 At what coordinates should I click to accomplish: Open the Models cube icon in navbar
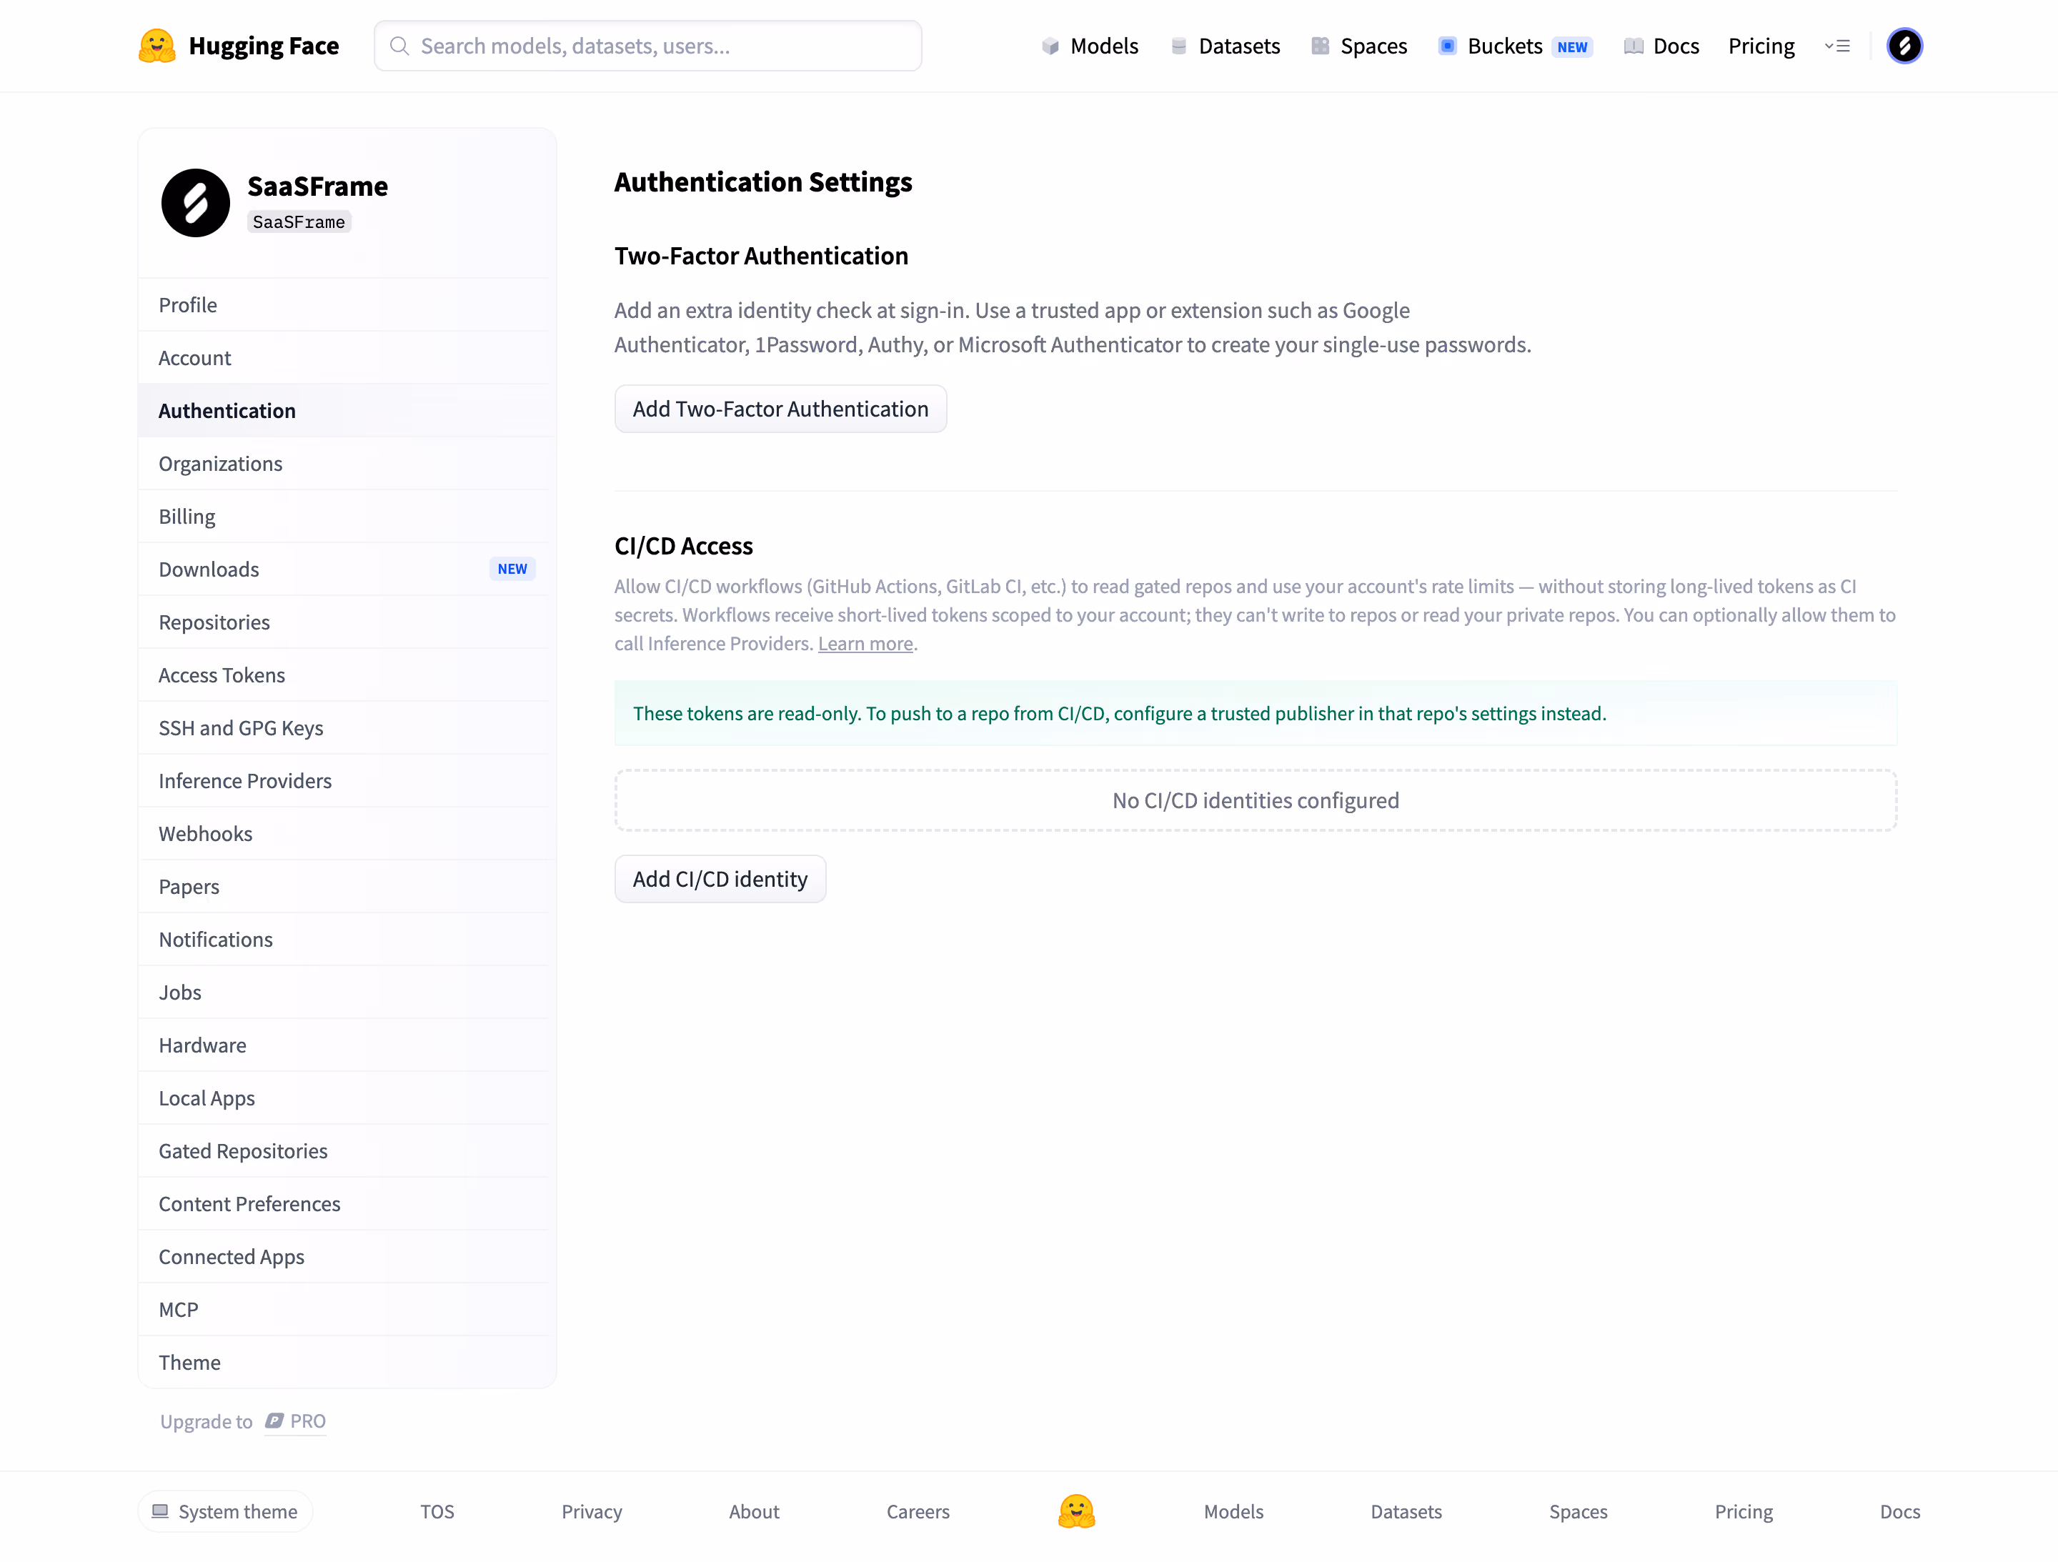point(1050,46)
